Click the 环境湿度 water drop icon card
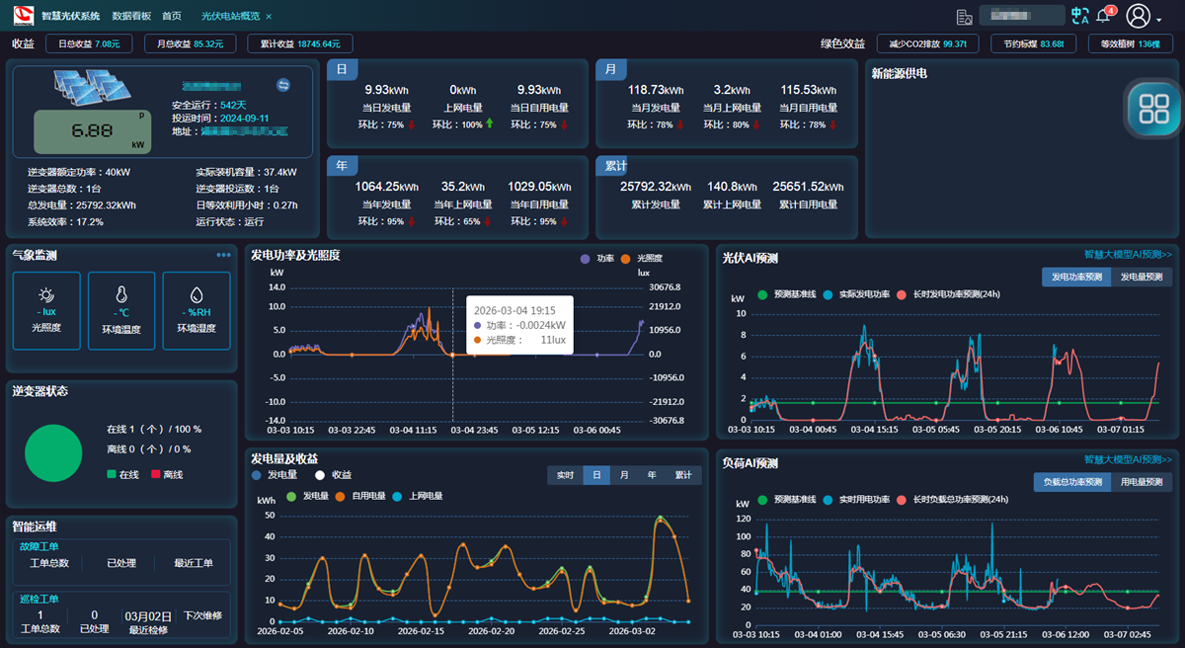This screenshot has height=648, width=1185. coord(197,310)
